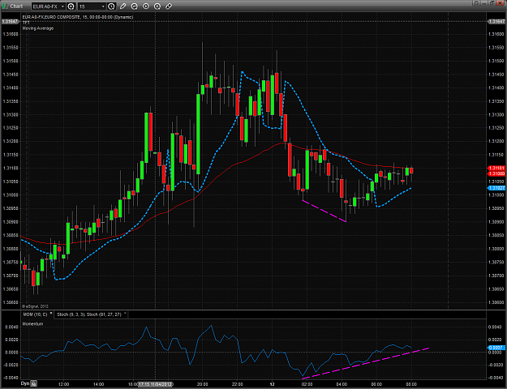Click the TFT study label

coord(26,23)
